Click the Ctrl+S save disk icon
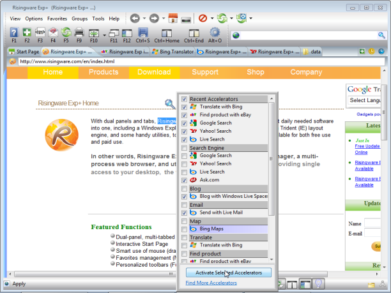Screen dimensions: 391x293 click(142, 33)
